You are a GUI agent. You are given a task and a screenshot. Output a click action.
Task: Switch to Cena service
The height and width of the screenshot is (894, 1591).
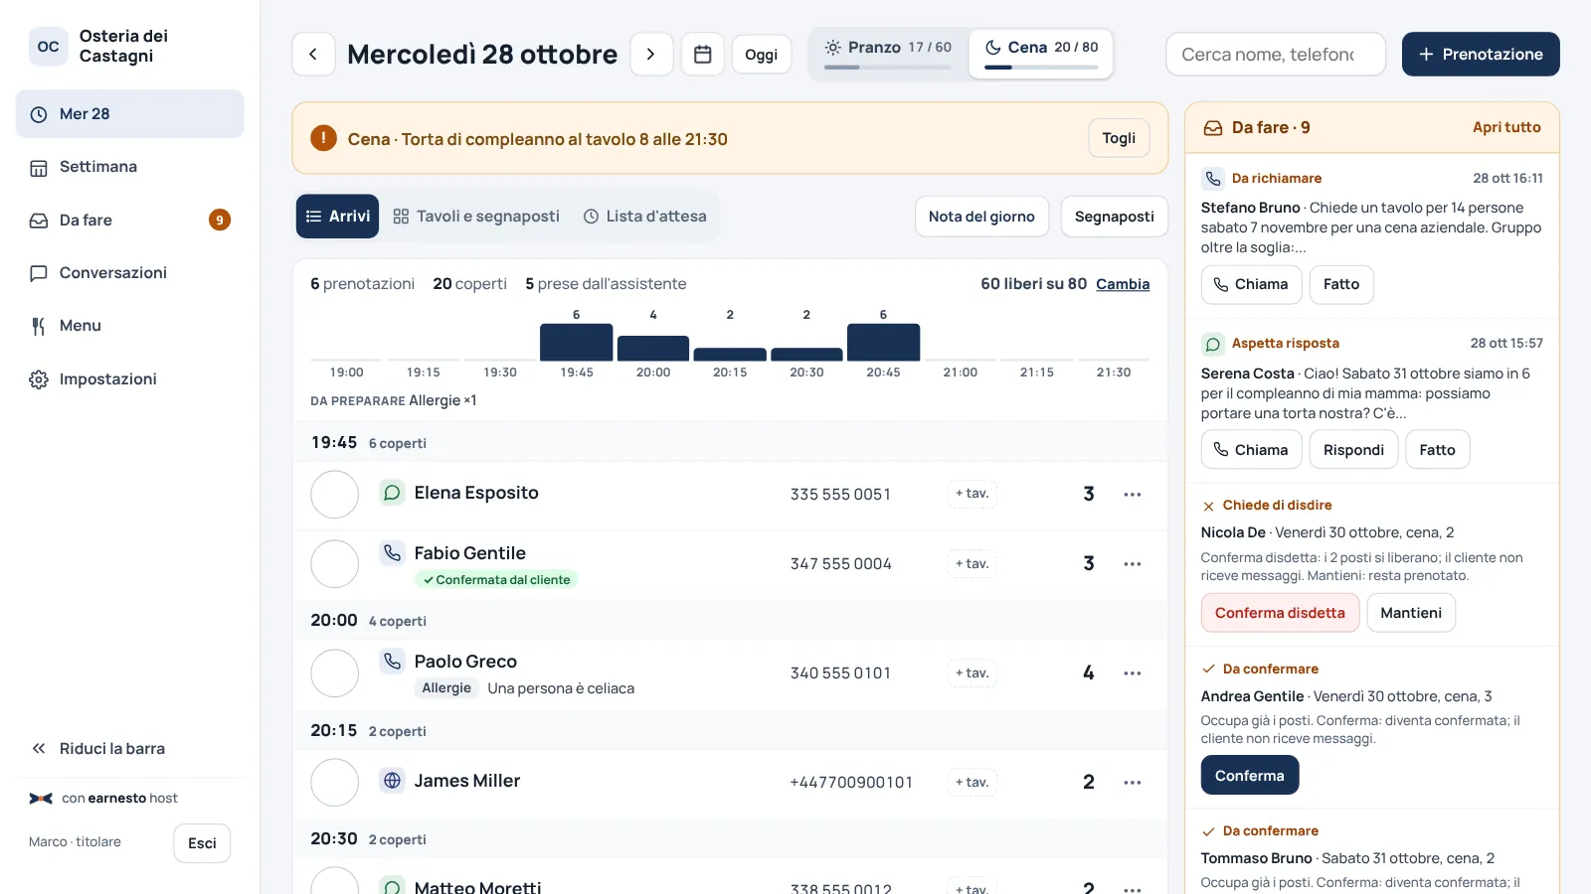1041,54
